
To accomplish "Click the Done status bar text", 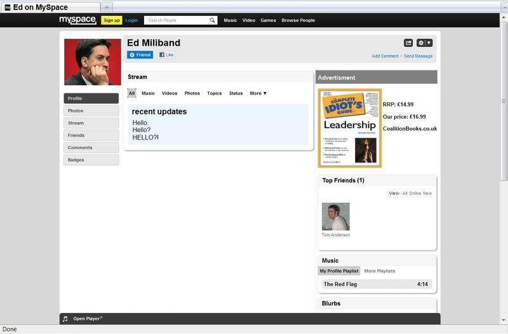I will (10, 329).
